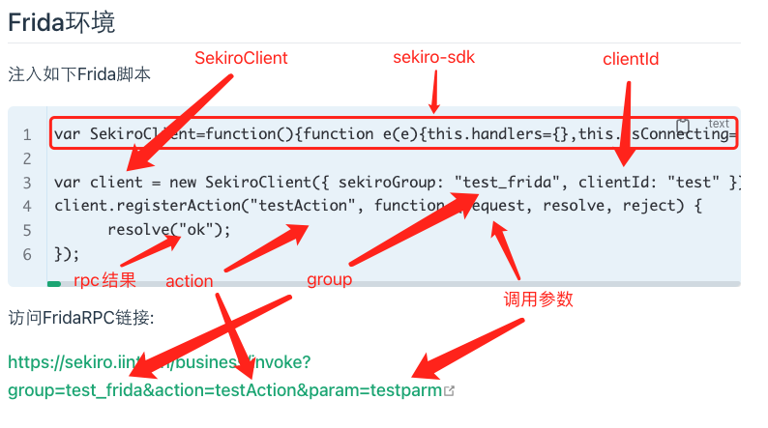The height and width of the screenshot is (428, 768).
Task: Click the 'text' language label in code block
Action: click(719, 124)
